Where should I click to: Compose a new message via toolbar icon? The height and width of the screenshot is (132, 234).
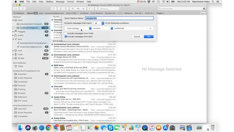coord(23,9)
